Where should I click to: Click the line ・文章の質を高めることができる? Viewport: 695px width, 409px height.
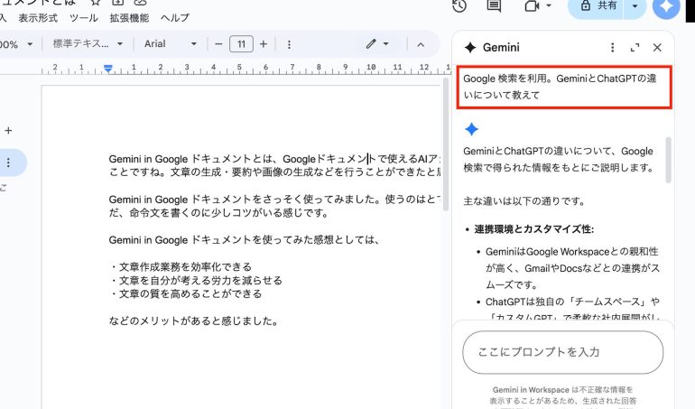[x=186, y=293]
